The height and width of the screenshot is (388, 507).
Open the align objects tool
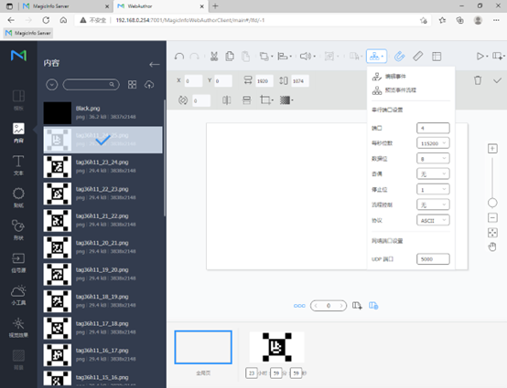pyautogui.click(x=285, y=57)
